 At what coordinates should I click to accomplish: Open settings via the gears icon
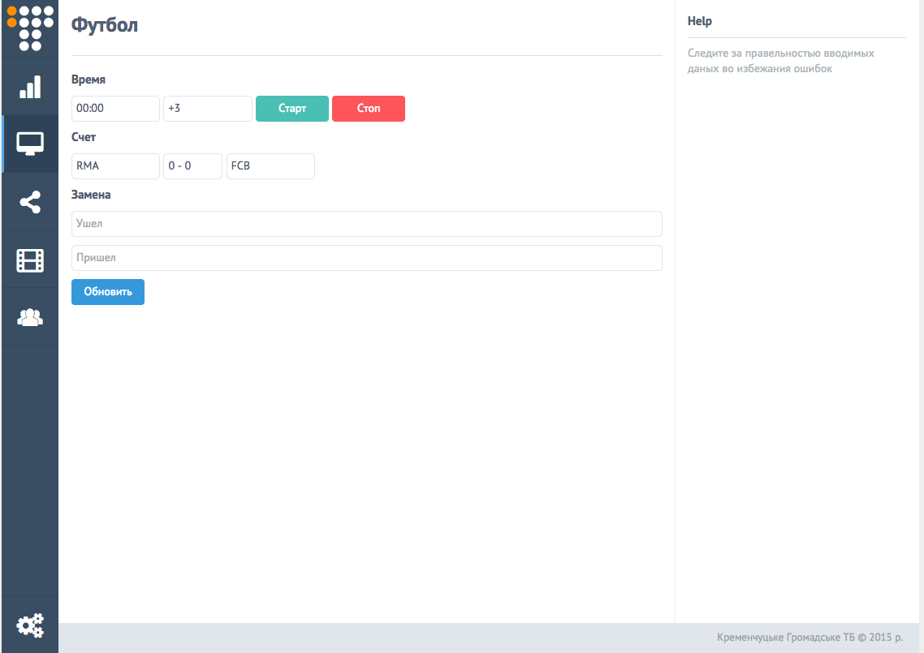30,625
